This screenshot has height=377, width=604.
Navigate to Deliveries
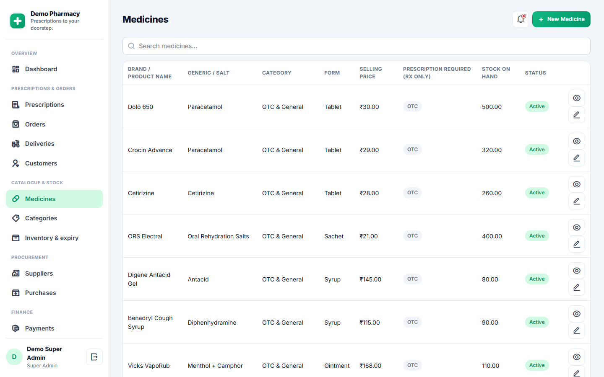54,144
